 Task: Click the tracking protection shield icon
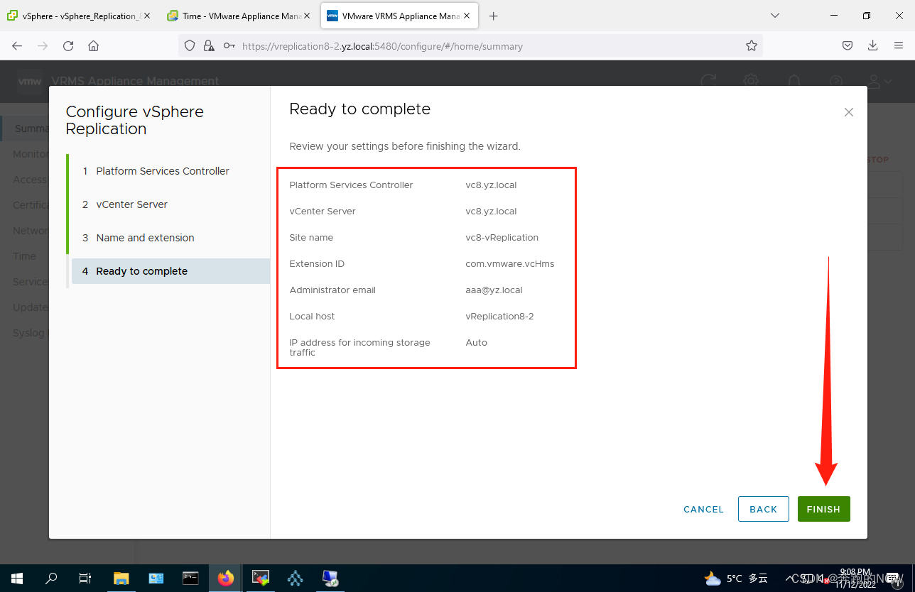190,46
